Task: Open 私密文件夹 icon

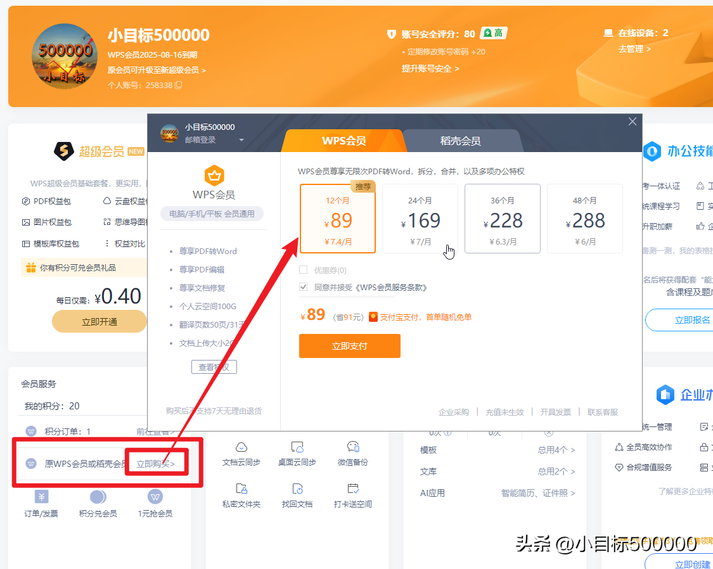Action: click(x=241, y=489)
